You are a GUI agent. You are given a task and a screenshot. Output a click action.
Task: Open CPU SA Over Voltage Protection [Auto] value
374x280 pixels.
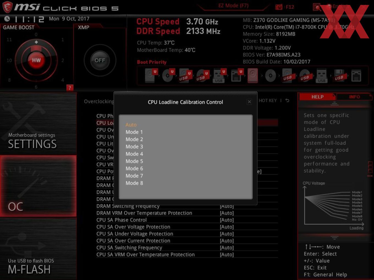click(227, 227)
